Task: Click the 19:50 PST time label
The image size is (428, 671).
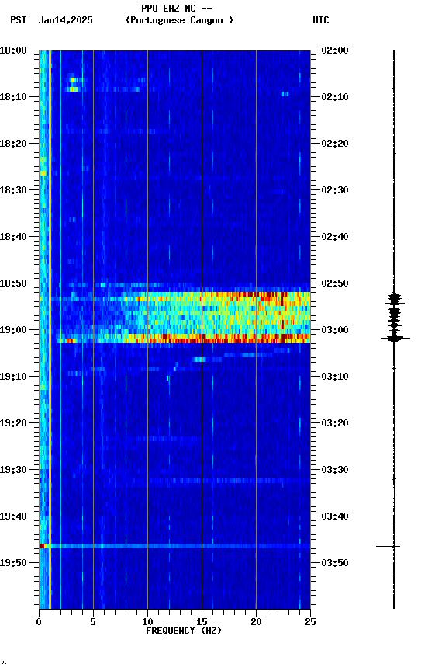Action: [x=13, y=564]
